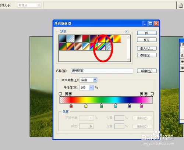Viewport: 184px width, 150px height.
Task: Select the red color stop
Action: pos(71,106)
